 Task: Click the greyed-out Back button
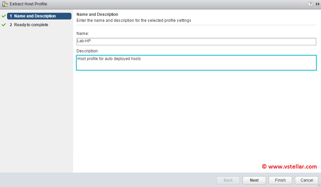point(228,180)
